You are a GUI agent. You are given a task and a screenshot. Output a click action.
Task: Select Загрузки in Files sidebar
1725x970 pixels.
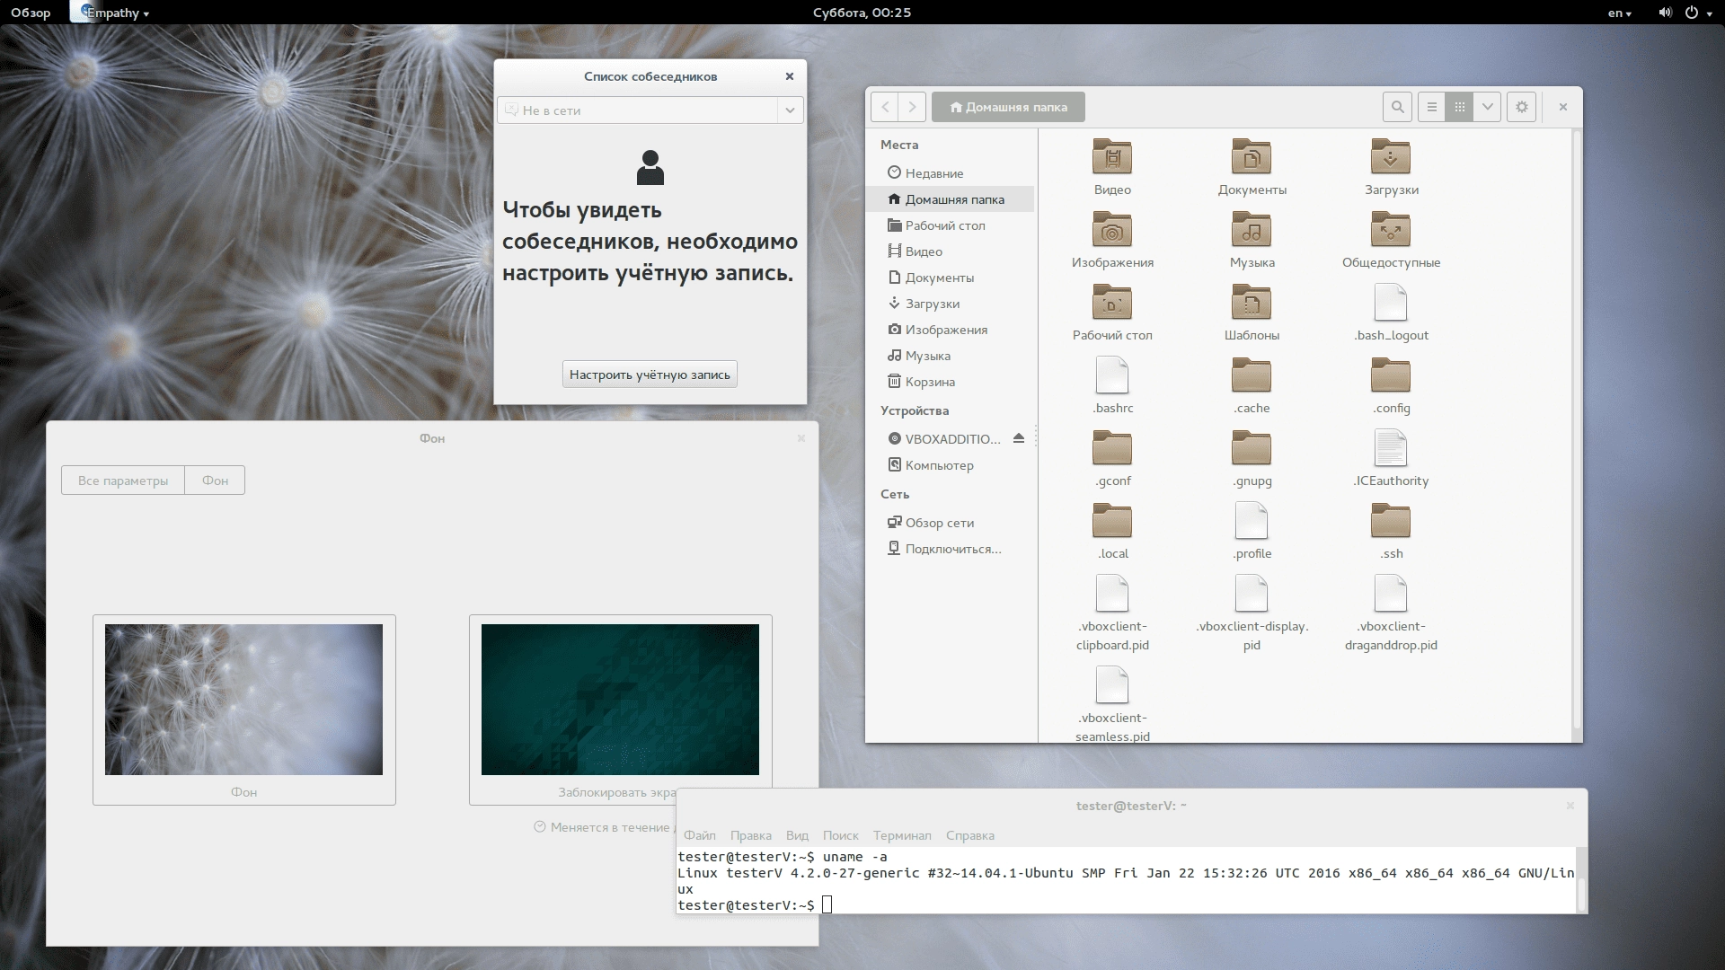click(x=950, y=304)
